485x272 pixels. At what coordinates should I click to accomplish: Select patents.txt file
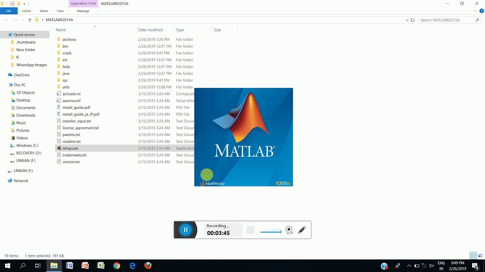point(71,134)
